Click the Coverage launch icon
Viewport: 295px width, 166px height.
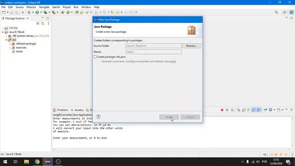click(45, 12)
